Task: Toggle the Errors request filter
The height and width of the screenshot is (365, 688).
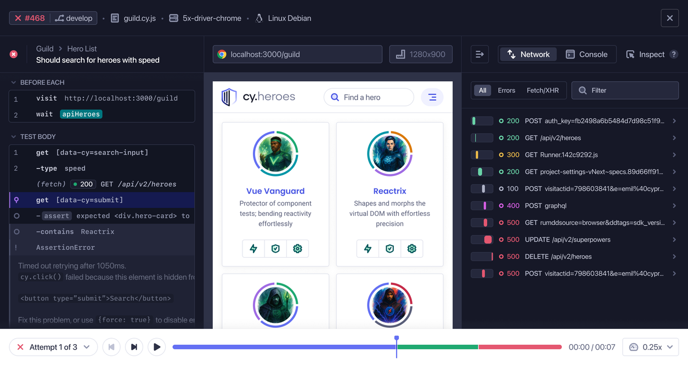Action: click(506, 90)
